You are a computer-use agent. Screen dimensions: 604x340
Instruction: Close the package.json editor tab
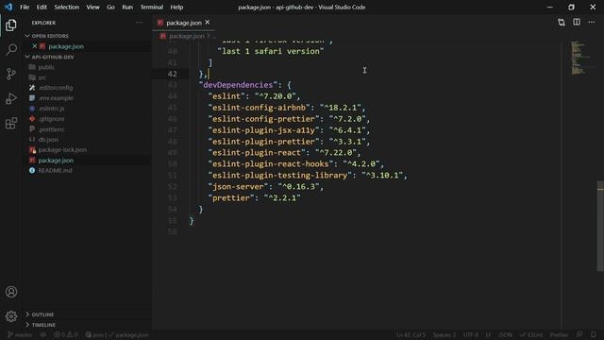point(208,23)
